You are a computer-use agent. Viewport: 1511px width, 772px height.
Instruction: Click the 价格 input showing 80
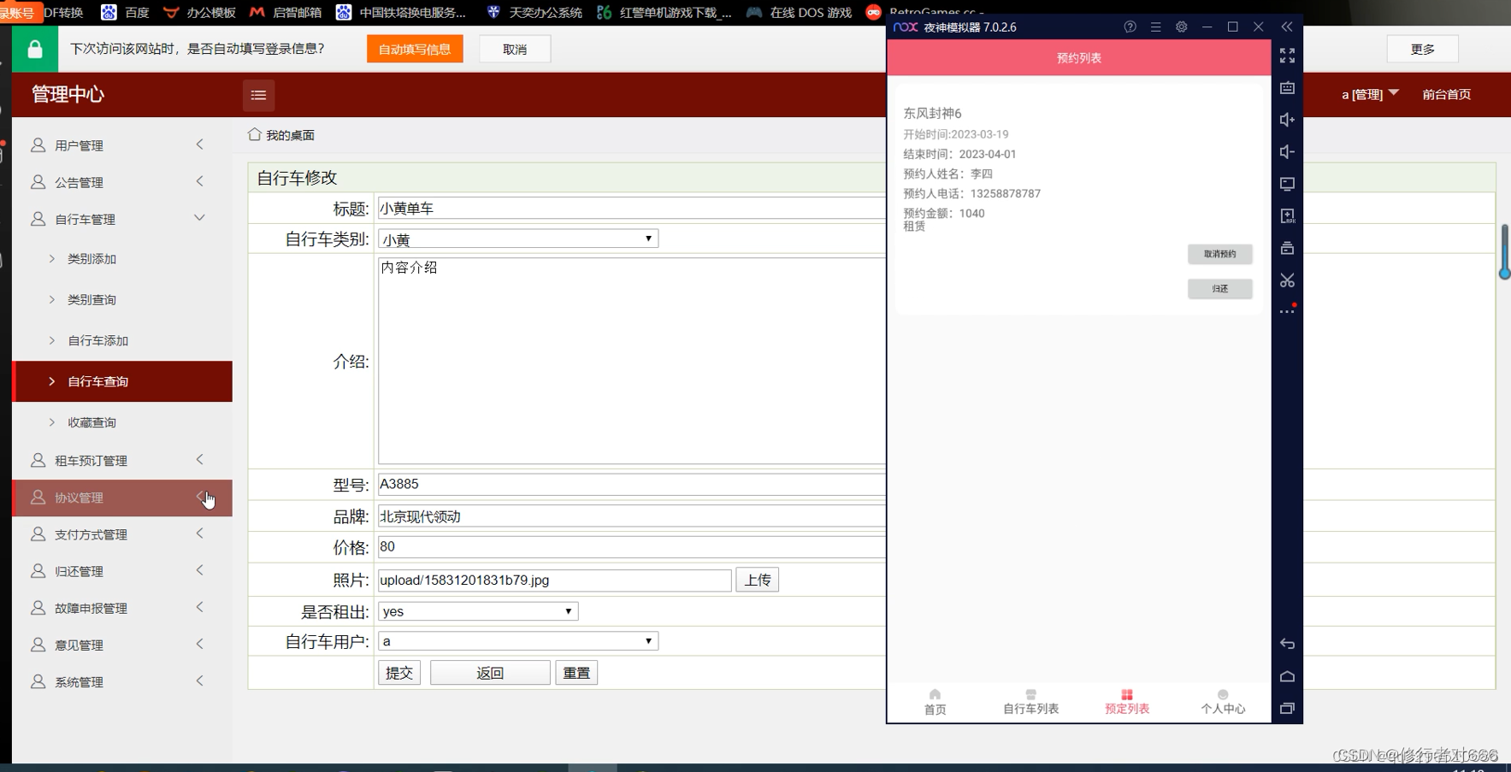pos(632,546)
